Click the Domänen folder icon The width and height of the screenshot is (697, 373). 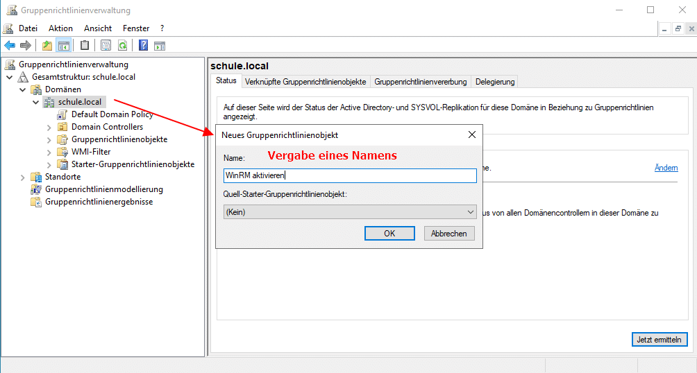click(36, 89)
